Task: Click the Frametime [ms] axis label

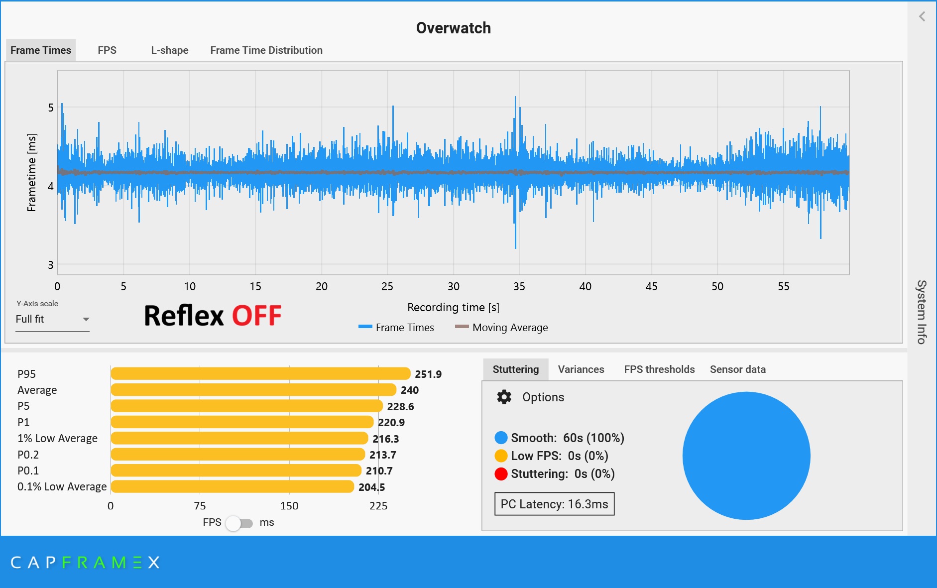Action: click(x=31, y=172)
